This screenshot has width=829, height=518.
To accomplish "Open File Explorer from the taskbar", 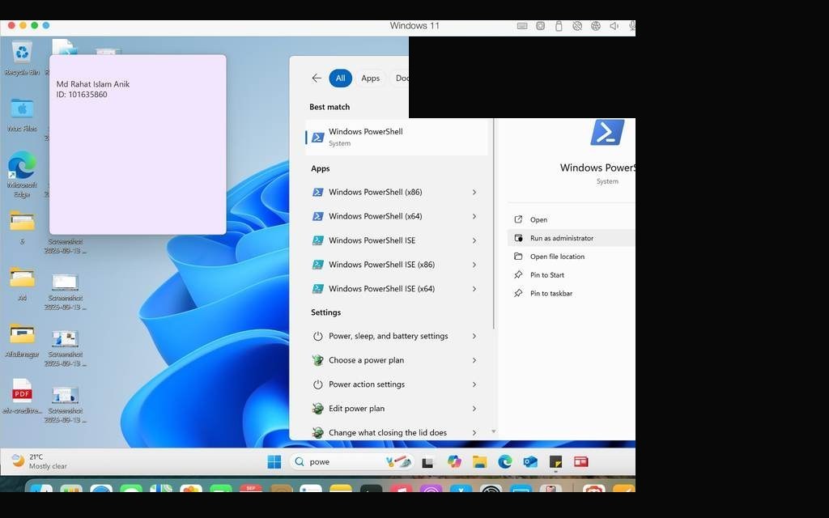I will point(479,462).
